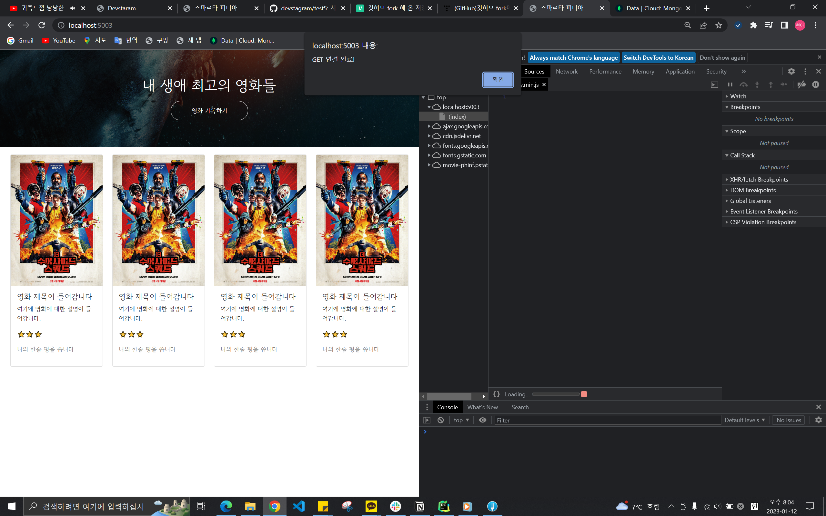826x516 pixels.
Task: Open YouTube bookmark
Action: tap(59, 41)
